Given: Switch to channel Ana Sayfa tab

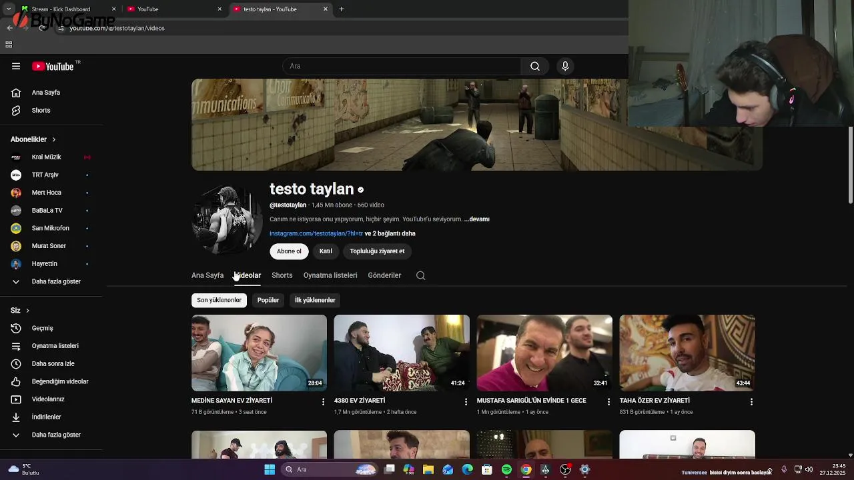Looking at the screenshot, I should pos(207,275).
